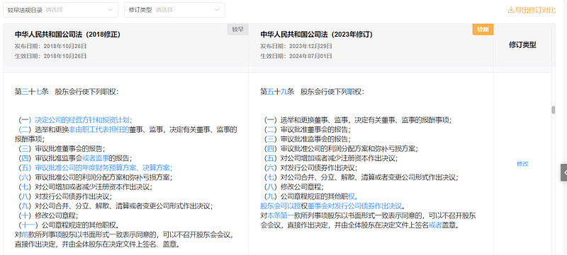The height and width of the screenshot is (255, 567).
Task: Click highlighted 或者 before 盖章 in right column
Action: 435,225
